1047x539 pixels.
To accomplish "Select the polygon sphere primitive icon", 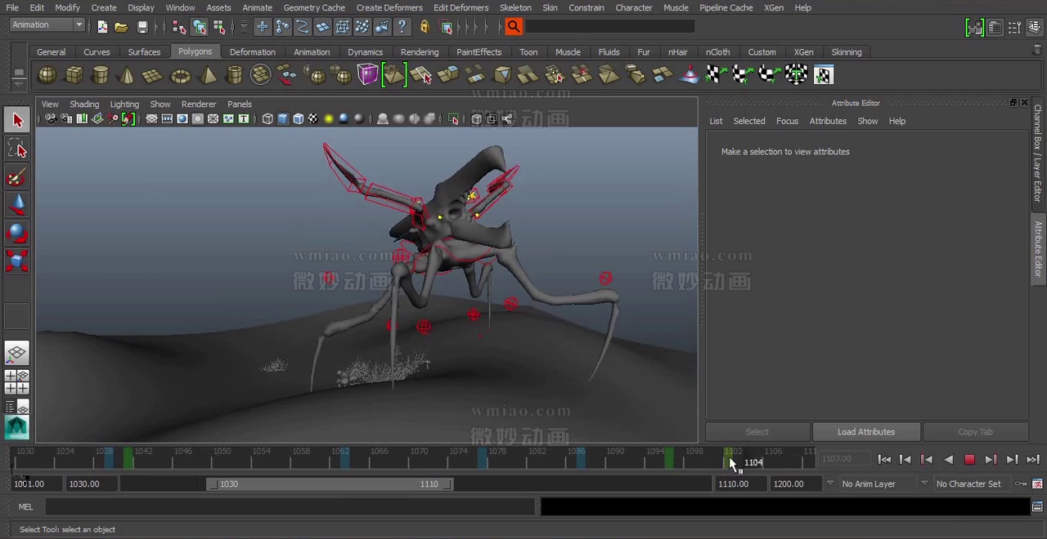I will 47,75.
